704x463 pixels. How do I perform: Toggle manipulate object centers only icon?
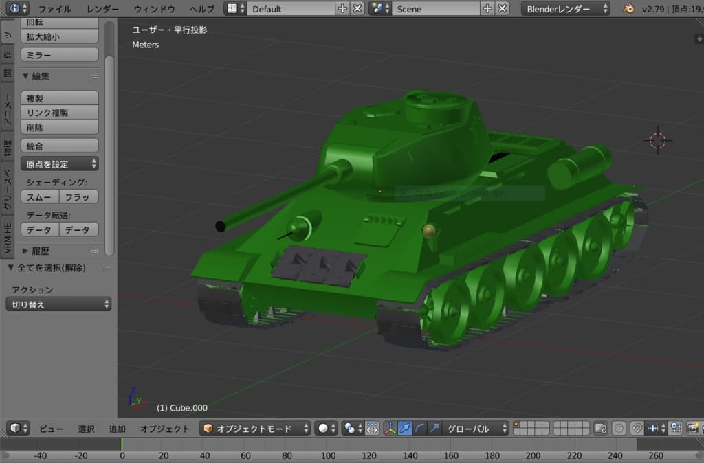pos(372,429)
